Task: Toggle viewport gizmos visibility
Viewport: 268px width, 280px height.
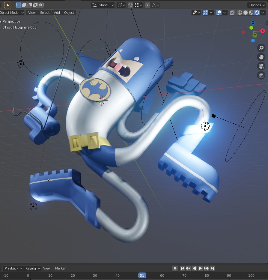Action: coord(205,13)
